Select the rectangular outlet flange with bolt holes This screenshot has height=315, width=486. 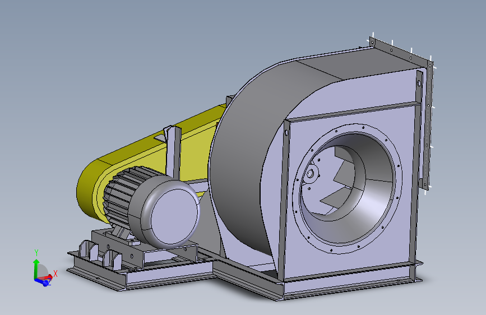coord(428,124)
